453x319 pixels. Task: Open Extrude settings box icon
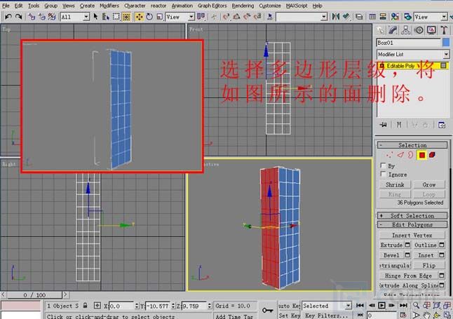407,245
